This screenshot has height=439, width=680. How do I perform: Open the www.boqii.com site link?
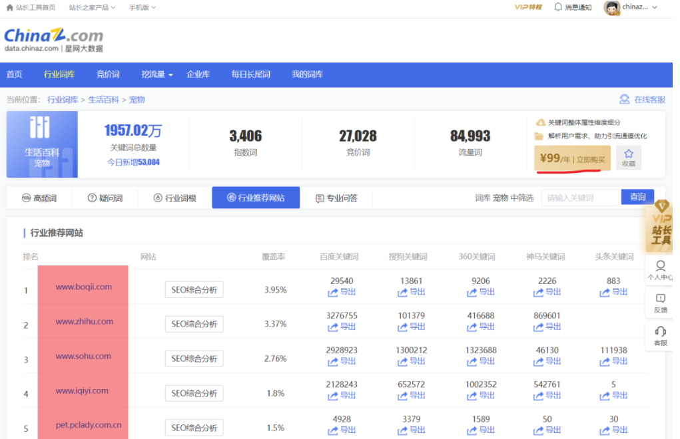coord(84,287)
